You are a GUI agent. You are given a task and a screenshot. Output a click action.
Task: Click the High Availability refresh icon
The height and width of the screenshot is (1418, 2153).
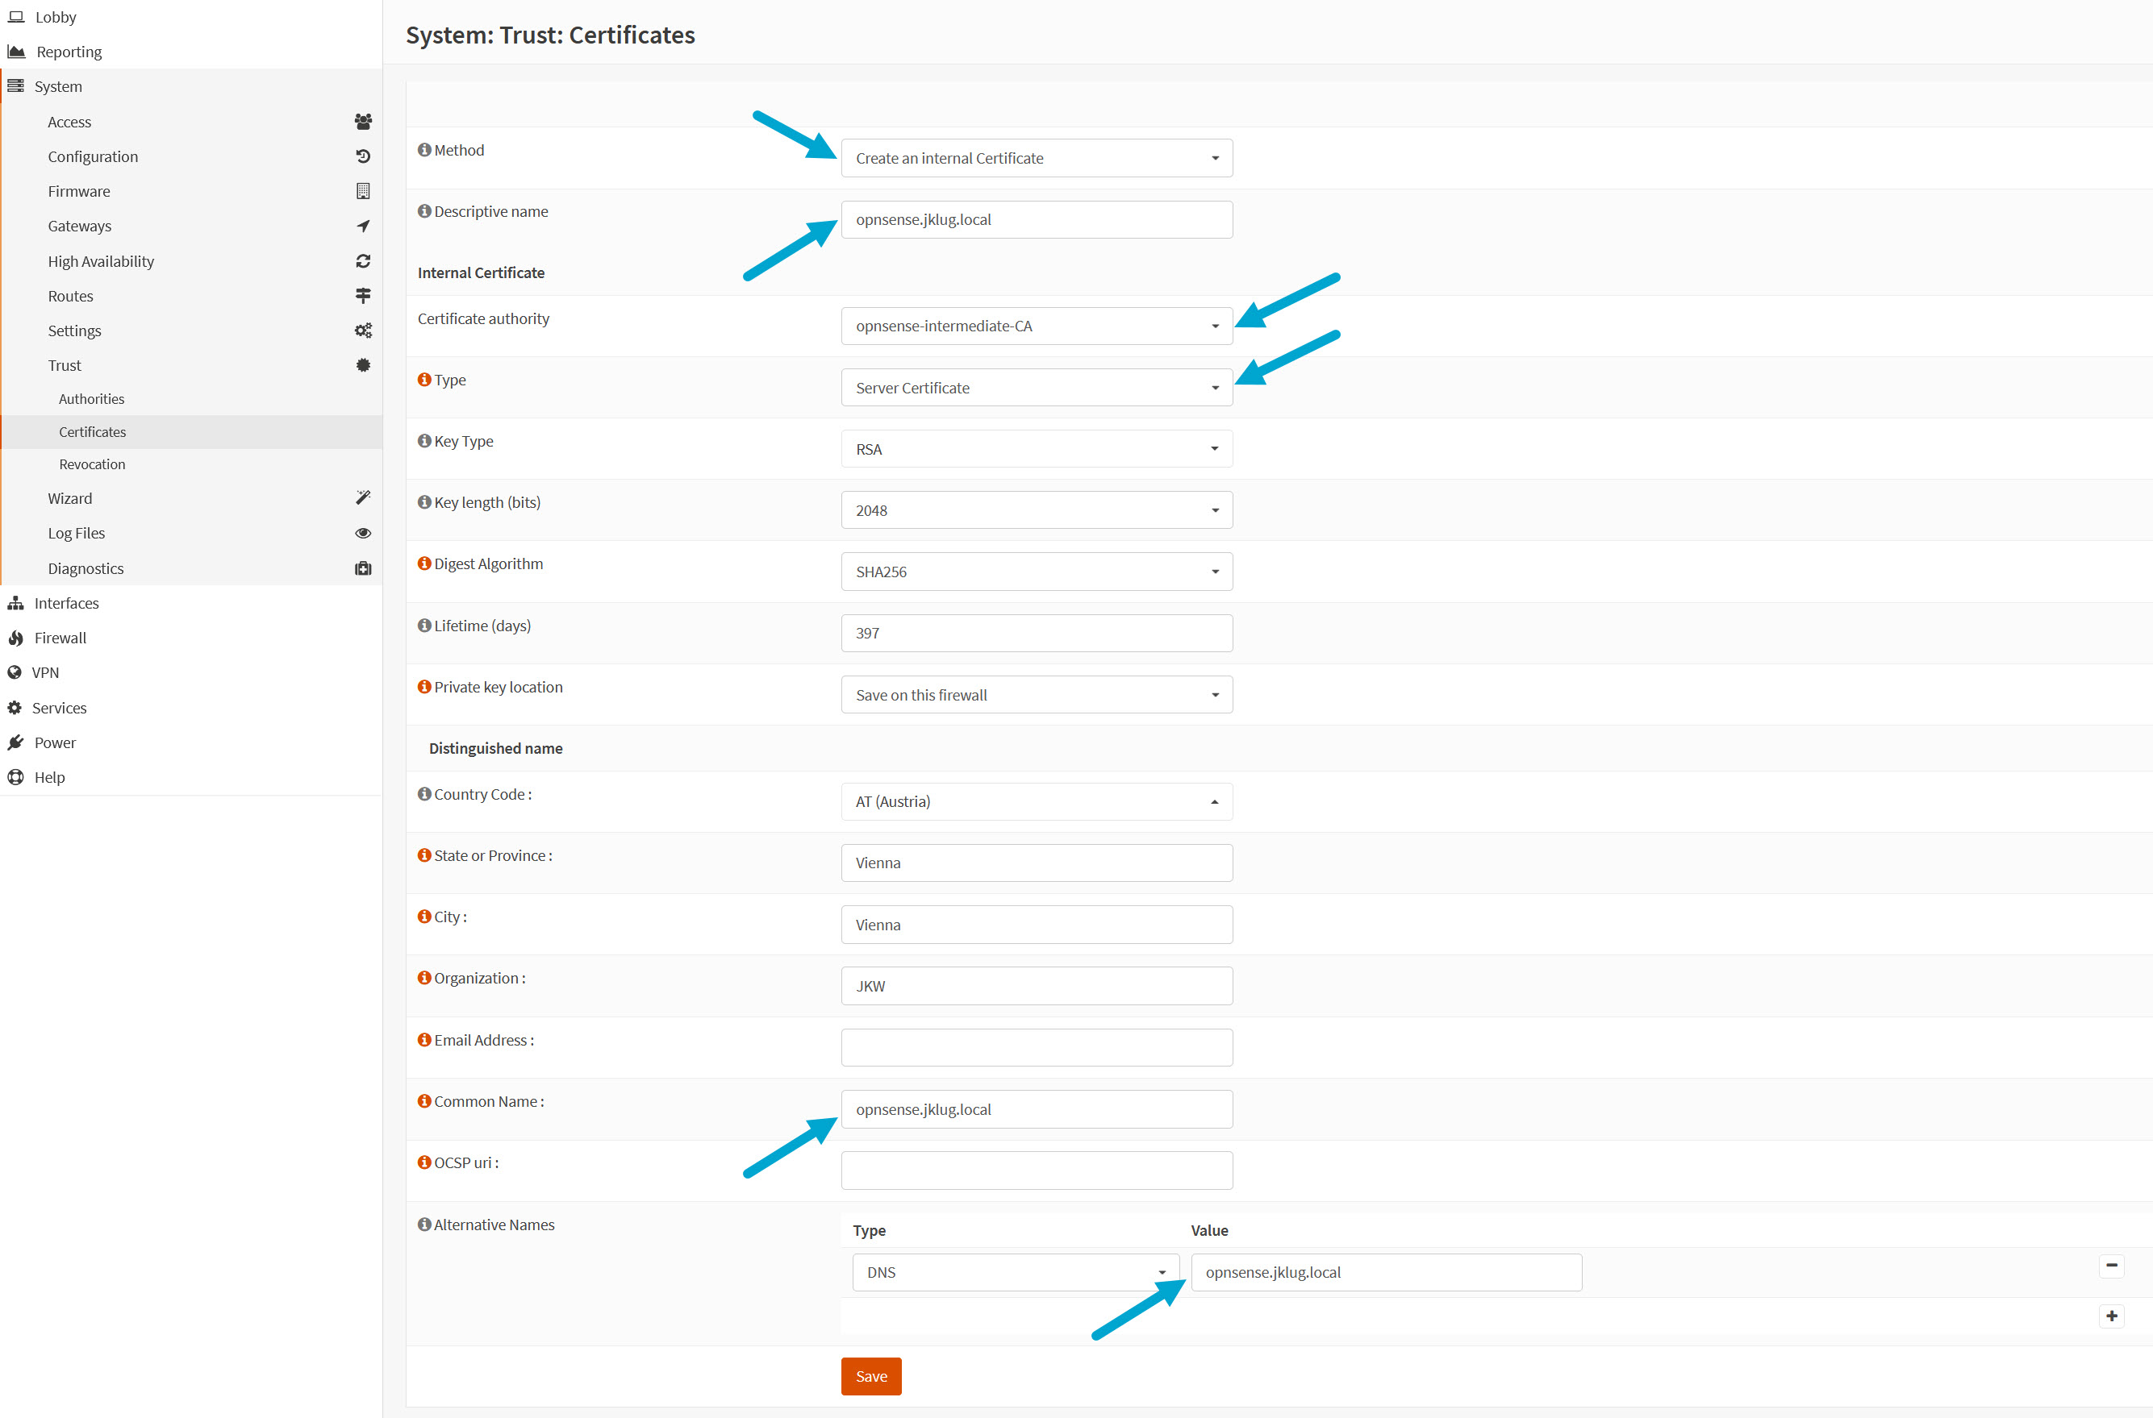363,261
